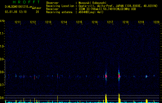162x103 pixels.
Task: Click the meteor label
Action: (37, 8)
